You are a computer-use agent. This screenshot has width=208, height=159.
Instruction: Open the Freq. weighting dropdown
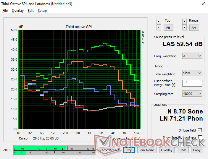(192, 56)
